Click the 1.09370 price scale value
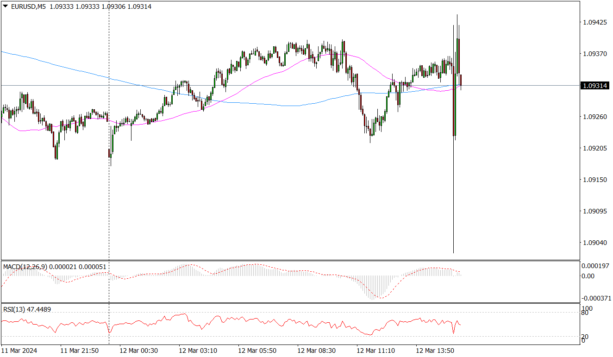 click(x=594, y=54)
